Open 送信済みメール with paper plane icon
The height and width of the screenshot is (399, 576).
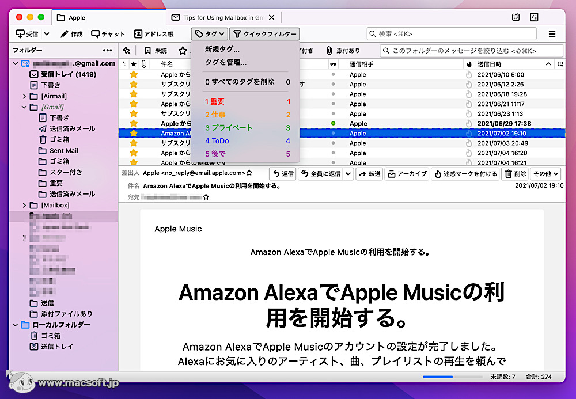[67, 129]
